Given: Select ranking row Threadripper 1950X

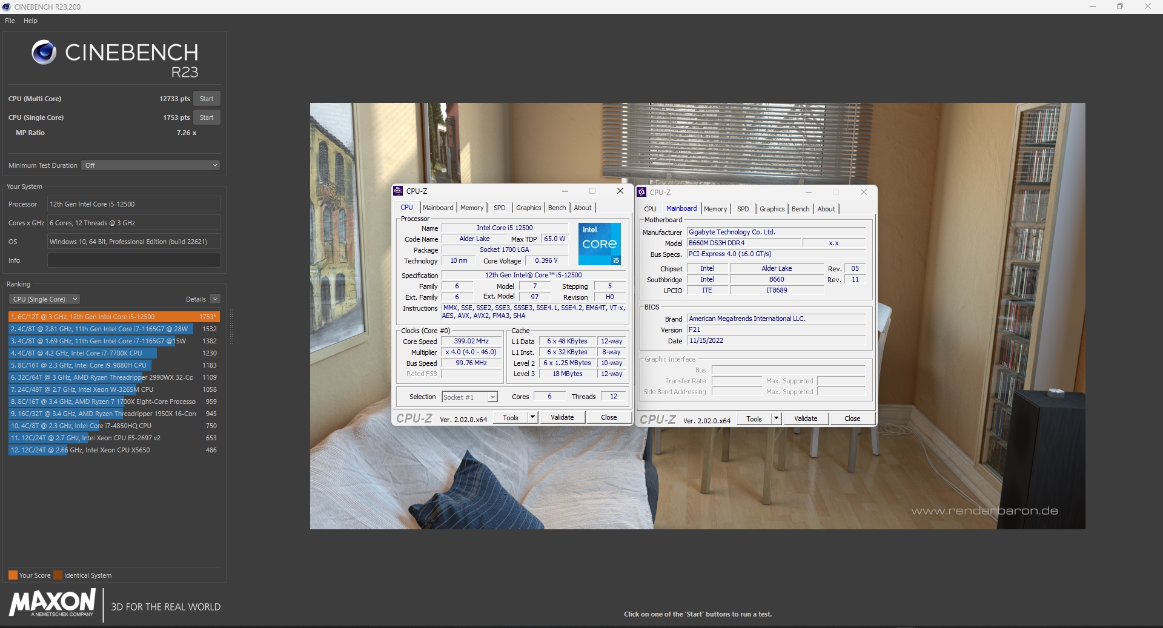Looking at the screenshot, I should coord(114,414).
